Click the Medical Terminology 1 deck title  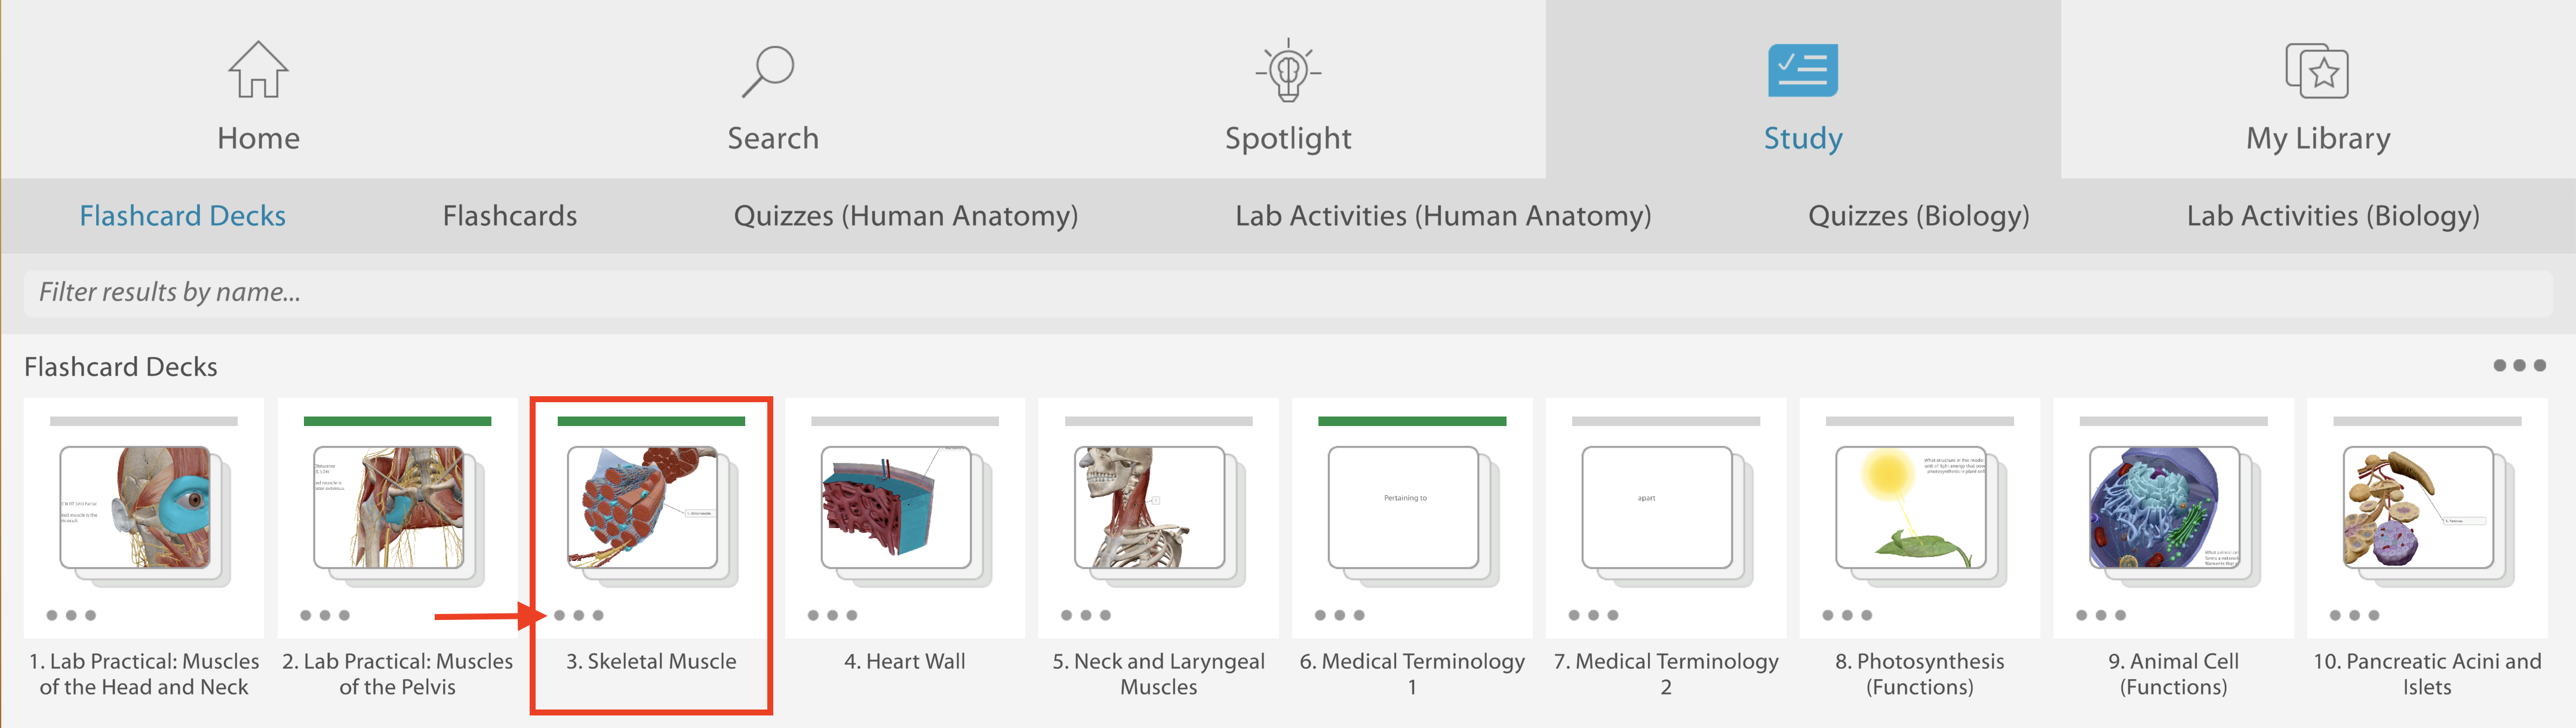point(1412,673)
